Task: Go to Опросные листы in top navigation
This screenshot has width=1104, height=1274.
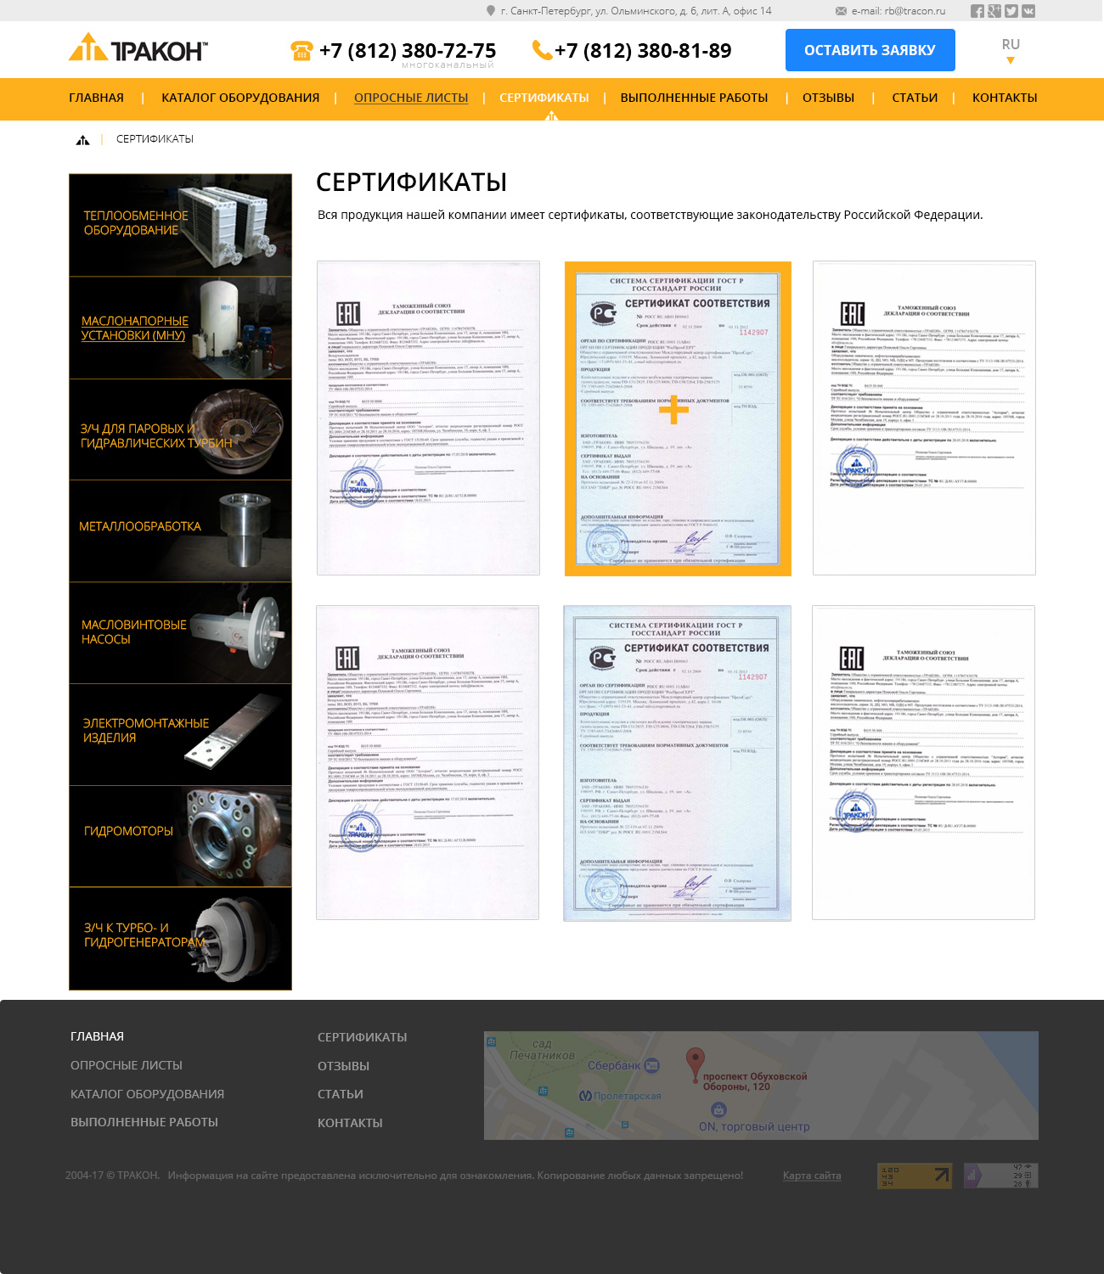Action: coord(411,98)
